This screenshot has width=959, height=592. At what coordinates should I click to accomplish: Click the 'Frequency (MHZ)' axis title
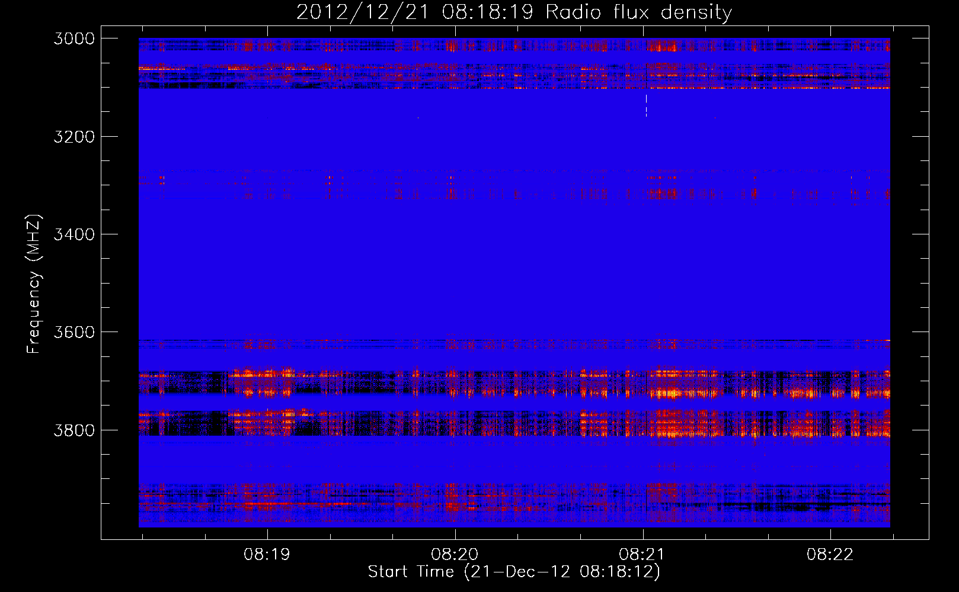pos(34,284)
